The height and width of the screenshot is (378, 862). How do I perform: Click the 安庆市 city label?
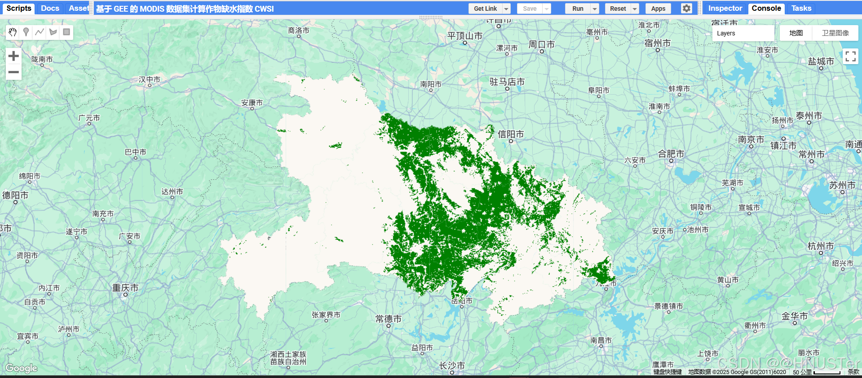tap(663, 231)
